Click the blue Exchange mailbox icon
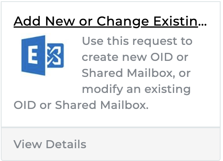The image size is (223, 161). [43, 55]
